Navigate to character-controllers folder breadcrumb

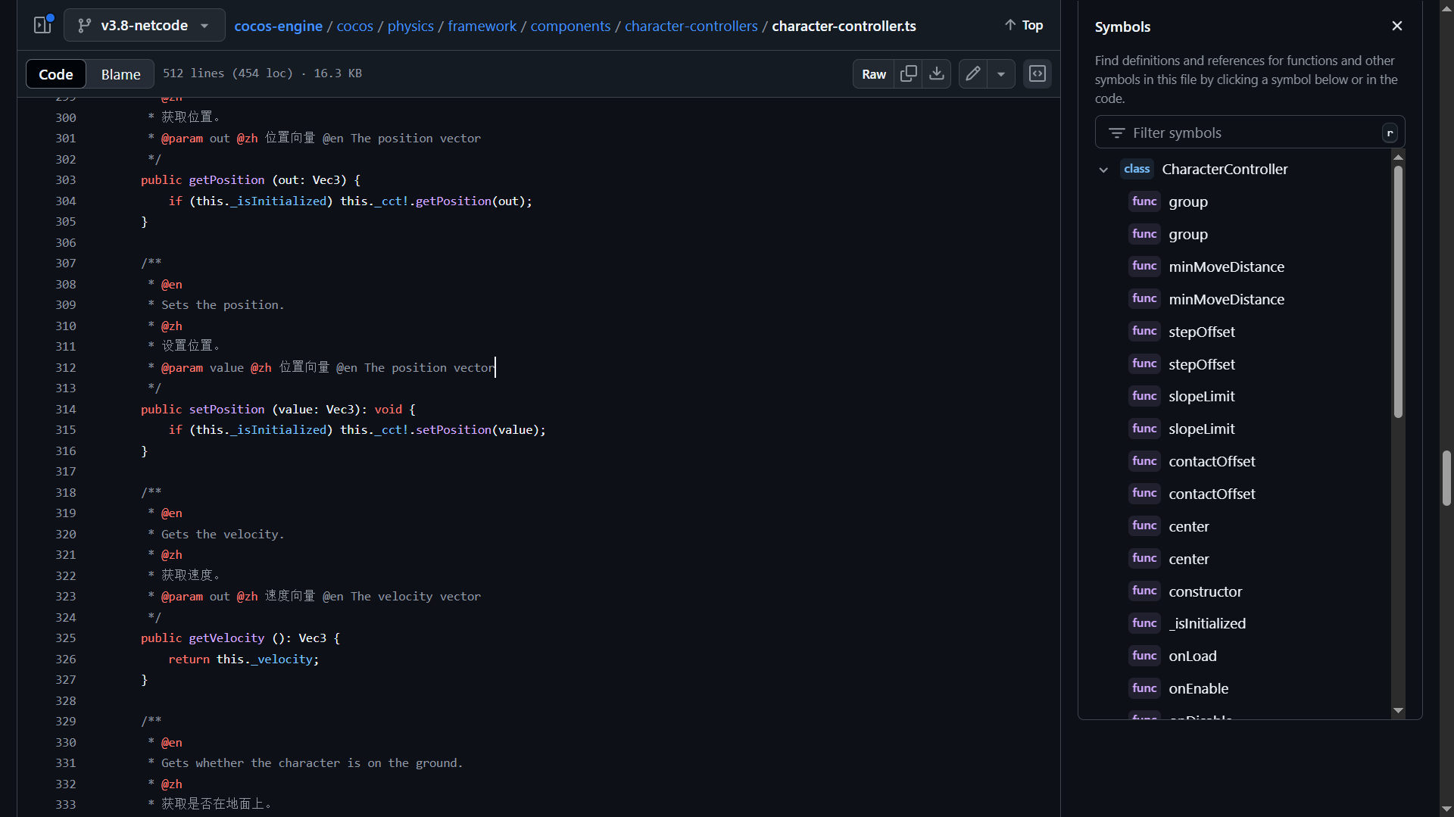click(691, 27)
